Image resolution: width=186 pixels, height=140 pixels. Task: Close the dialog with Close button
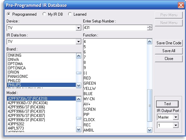click(169, 59)
